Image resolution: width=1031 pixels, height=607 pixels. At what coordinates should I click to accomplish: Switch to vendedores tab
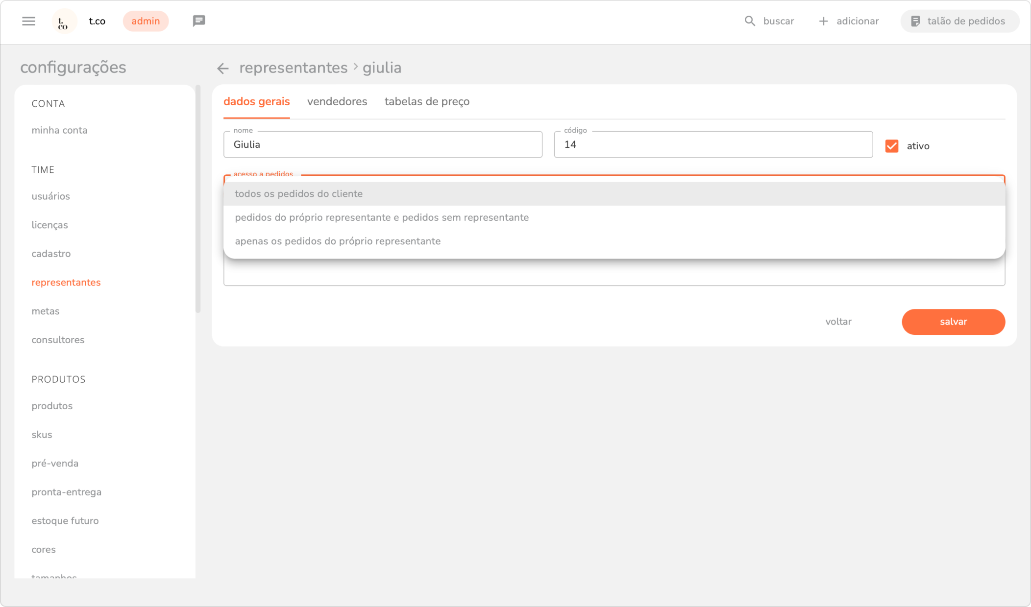point(337,101)
